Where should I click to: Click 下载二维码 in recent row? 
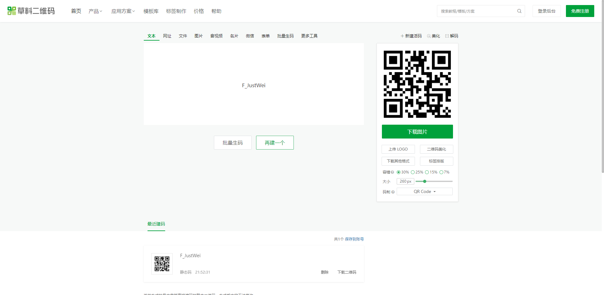pyautogui.click(x=347, y=272)
